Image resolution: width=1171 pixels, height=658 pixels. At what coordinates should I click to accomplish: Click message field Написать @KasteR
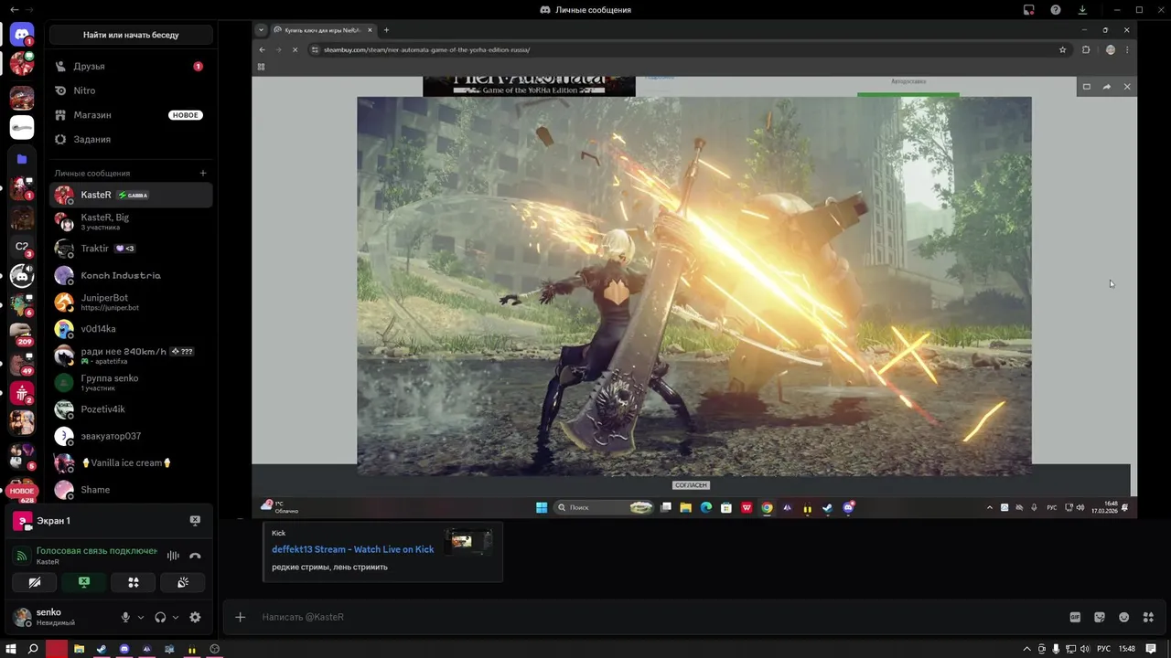[659, 617]
